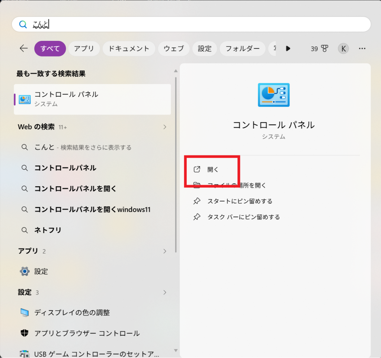Viewport: 381px width, 358px height.
Task: Expand the 設定 section chevron
Action: point(165,293)
